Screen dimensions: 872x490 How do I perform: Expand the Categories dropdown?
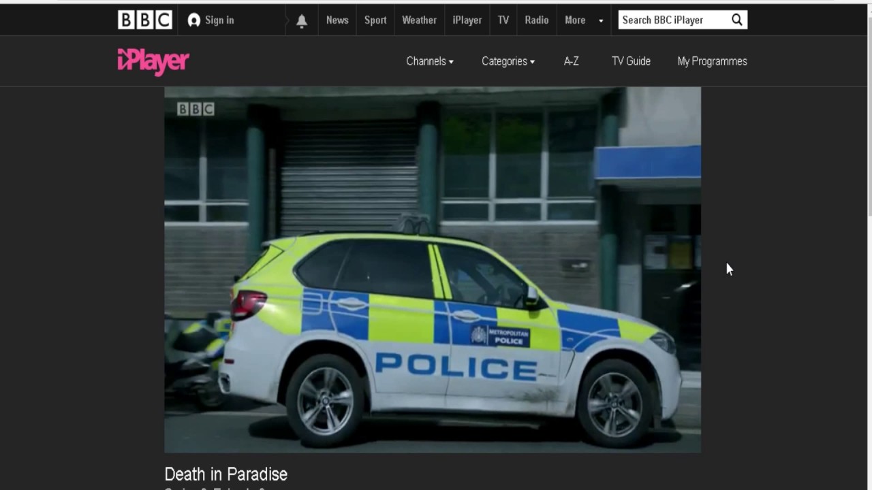(x=508, y=61)
